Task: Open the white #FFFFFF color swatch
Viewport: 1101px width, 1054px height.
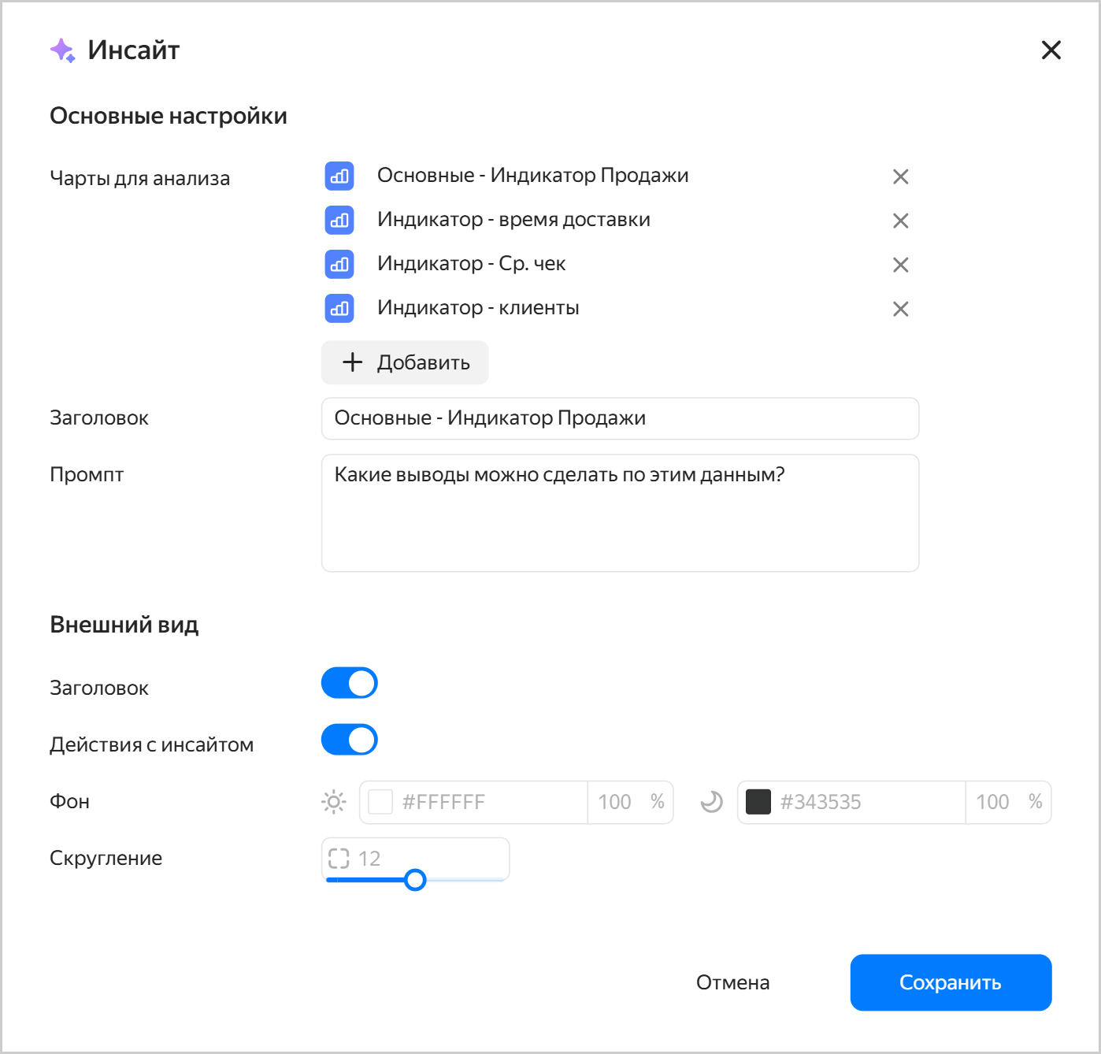Action: point(380,802)
